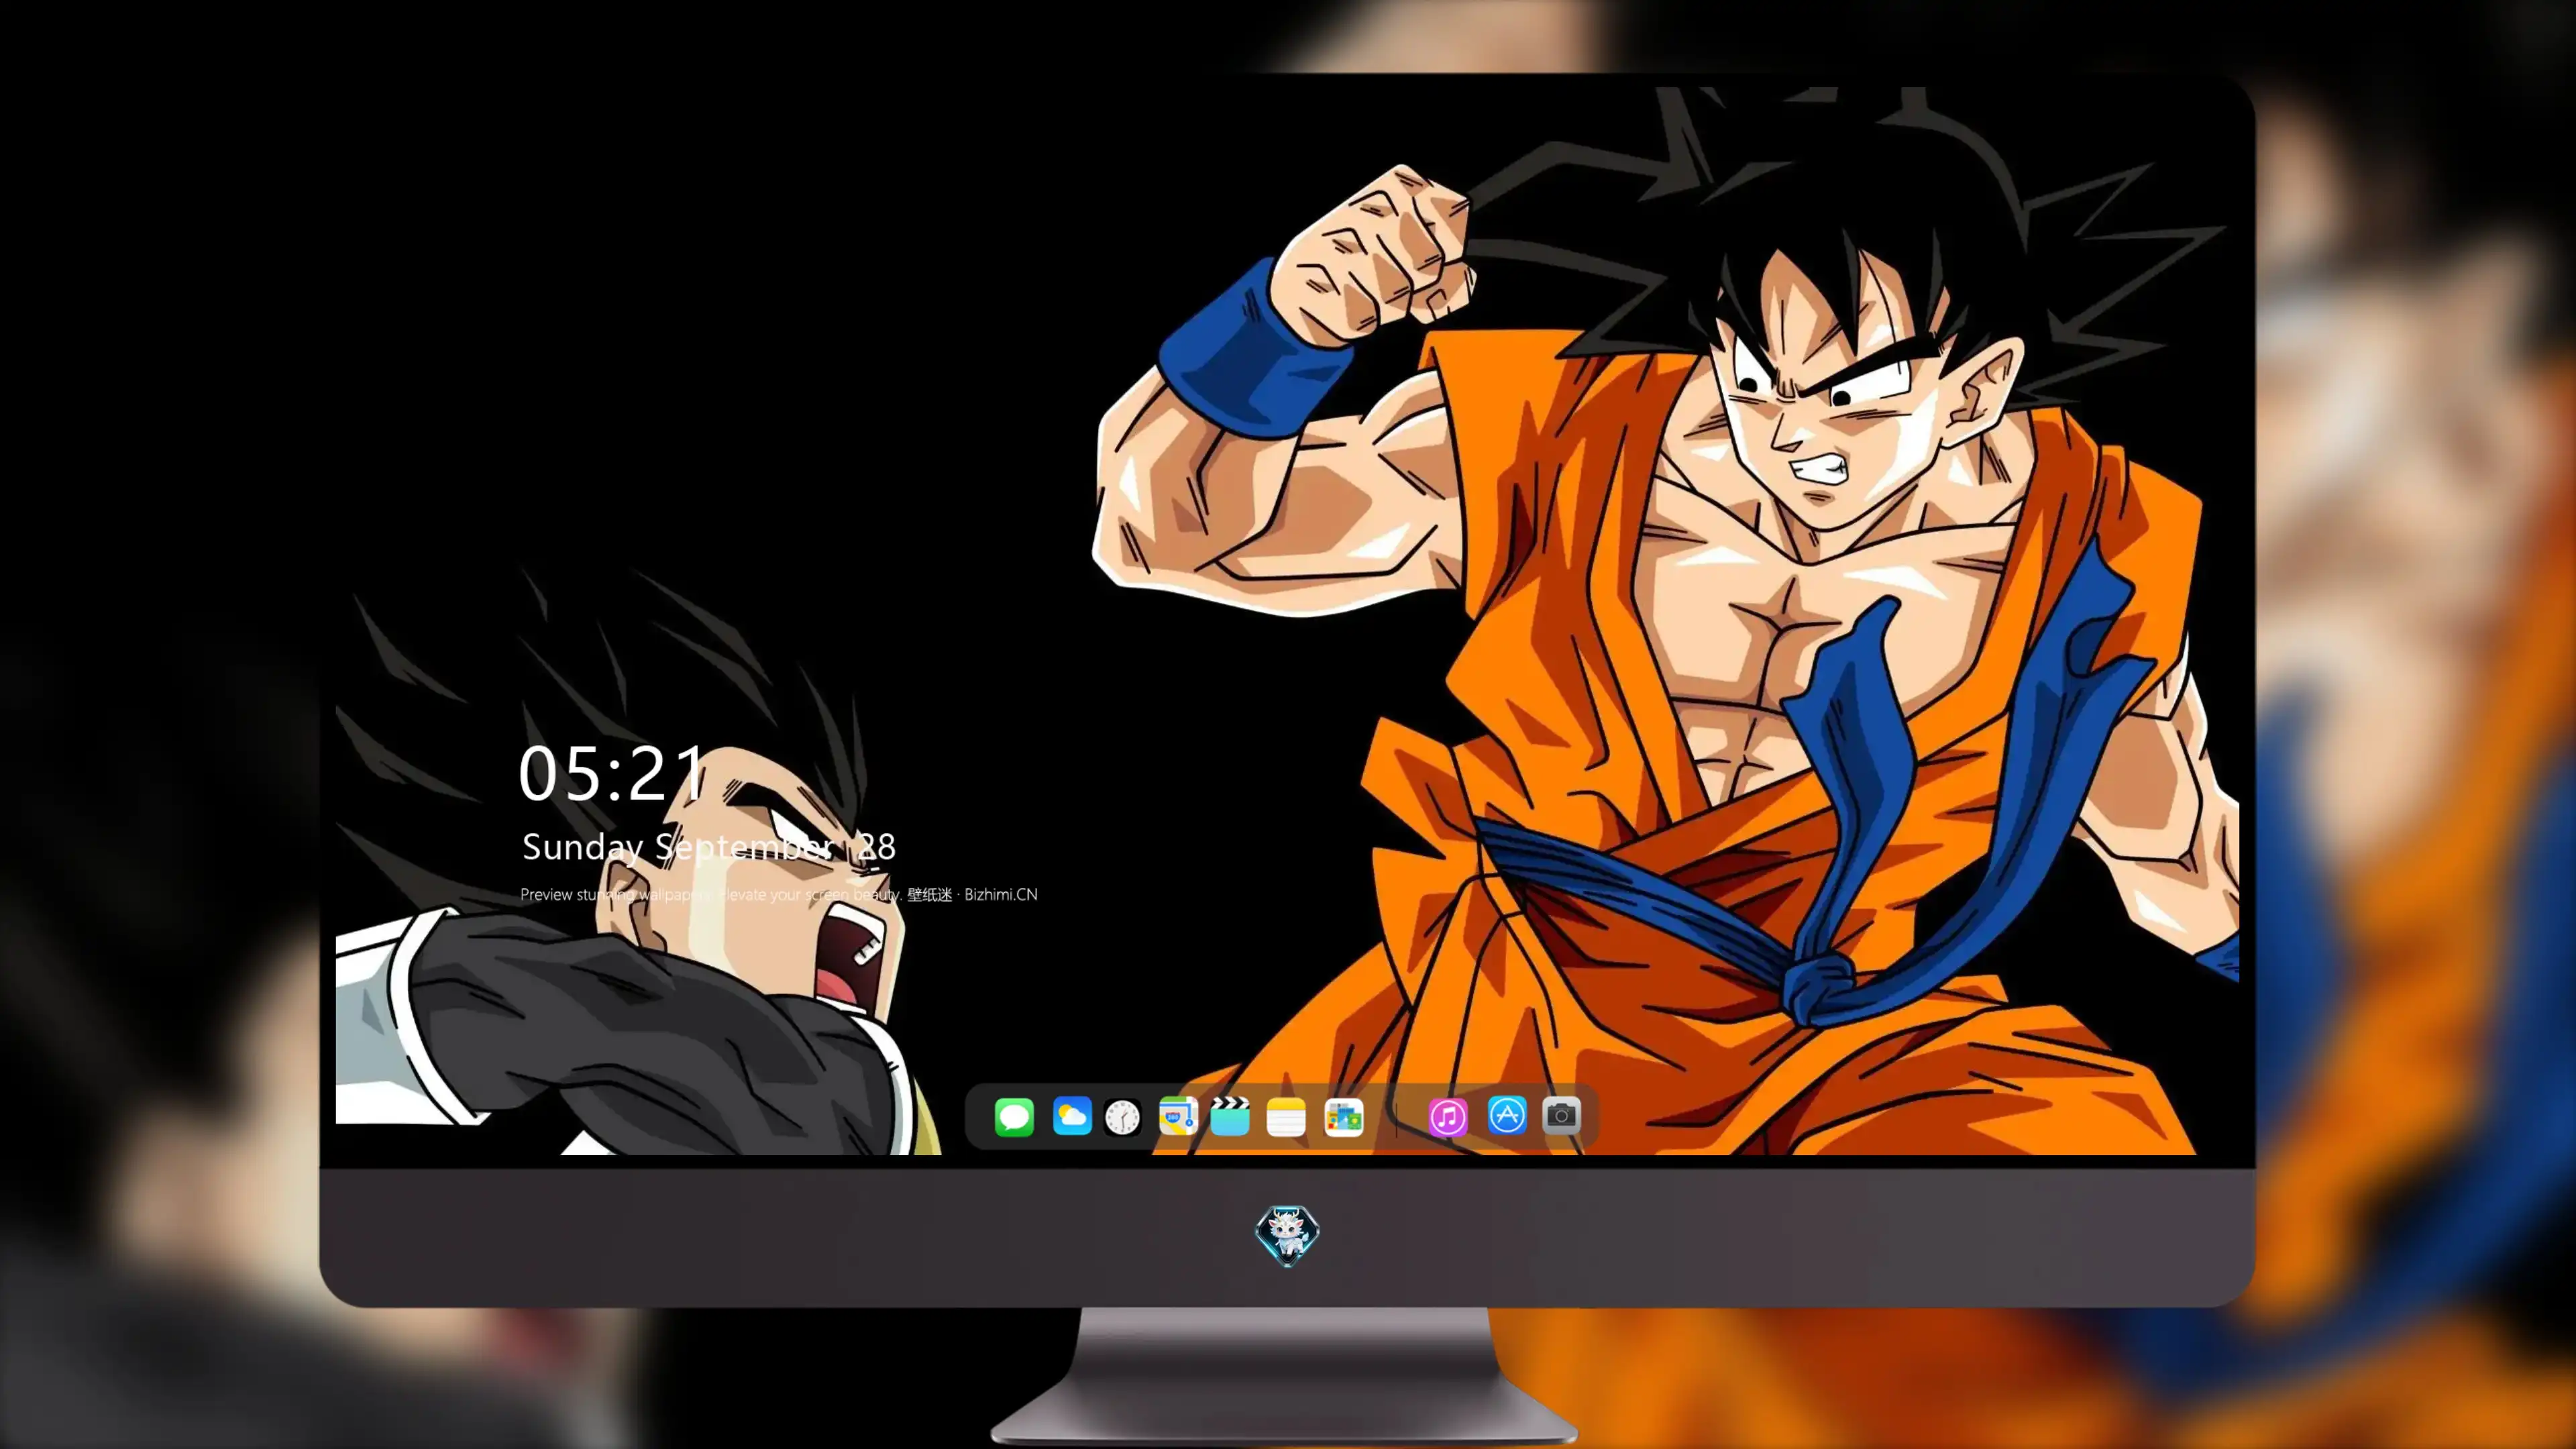Launch the Maps app from the dock
The width and height of the screenshot is (2576, 1449).
[1178, 1116]
